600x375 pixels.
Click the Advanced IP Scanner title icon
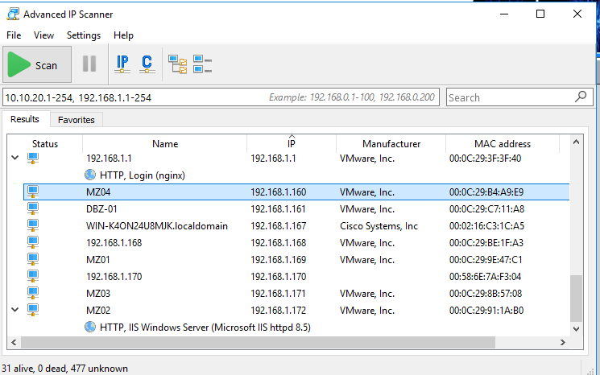[x=13, y=14]
